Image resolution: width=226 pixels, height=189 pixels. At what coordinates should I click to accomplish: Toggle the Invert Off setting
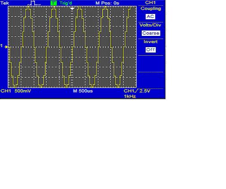coord(151,50)
